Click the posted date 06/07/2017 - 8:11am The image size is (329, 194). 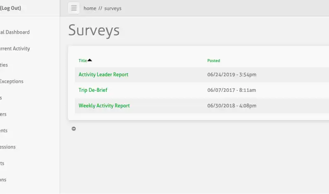[x=232, y=90]
